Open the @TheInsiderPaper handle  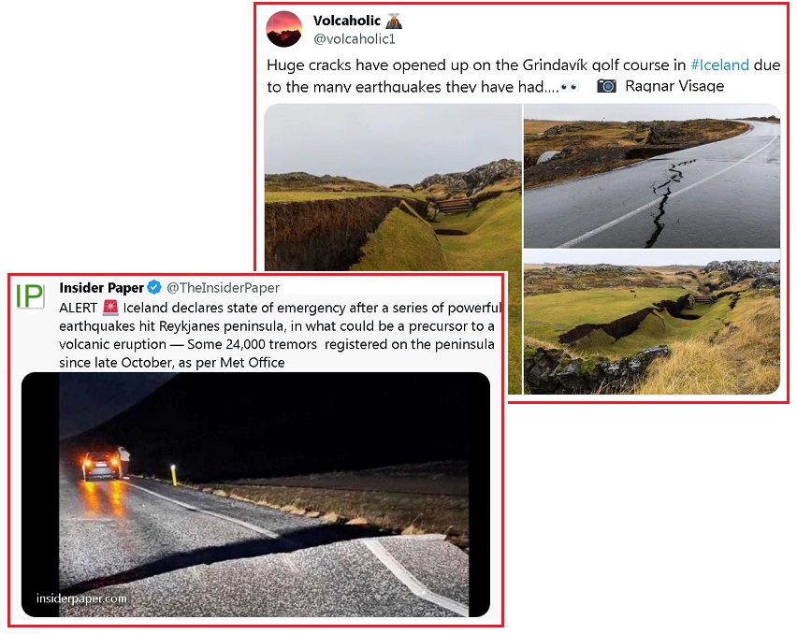point(224,288)
